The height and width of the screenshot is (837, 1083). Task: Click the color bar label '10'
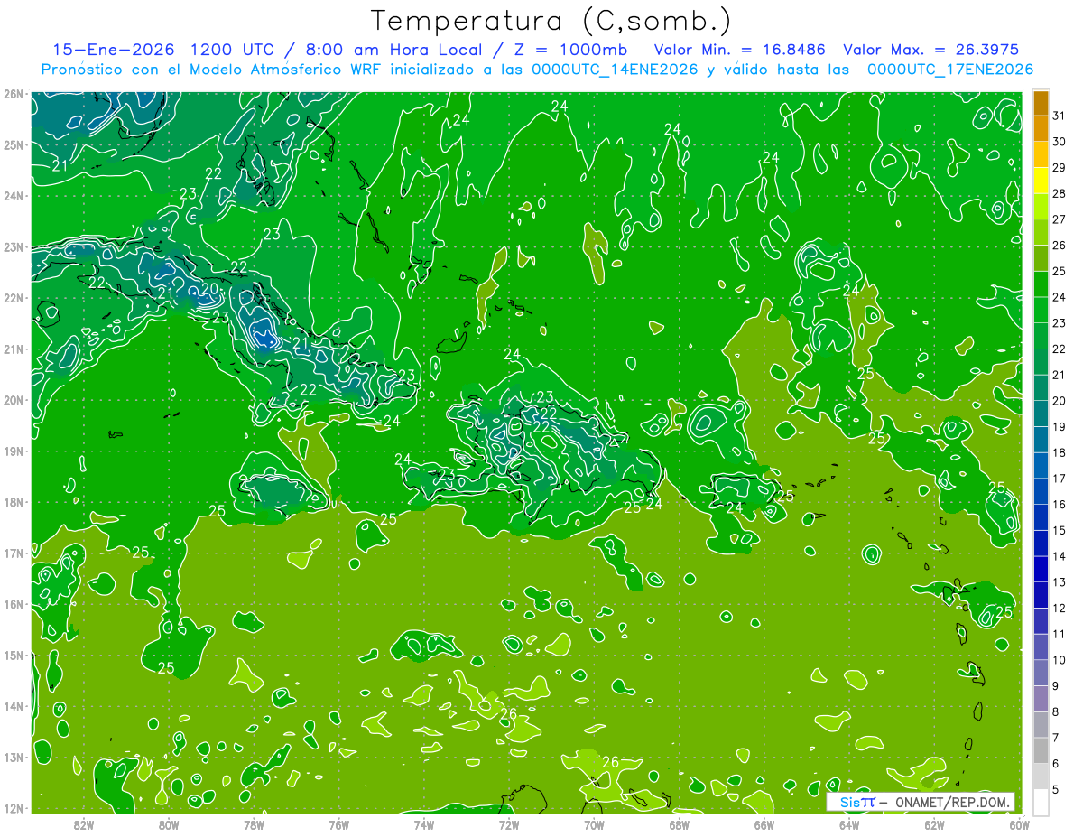tap(1059, 660)
